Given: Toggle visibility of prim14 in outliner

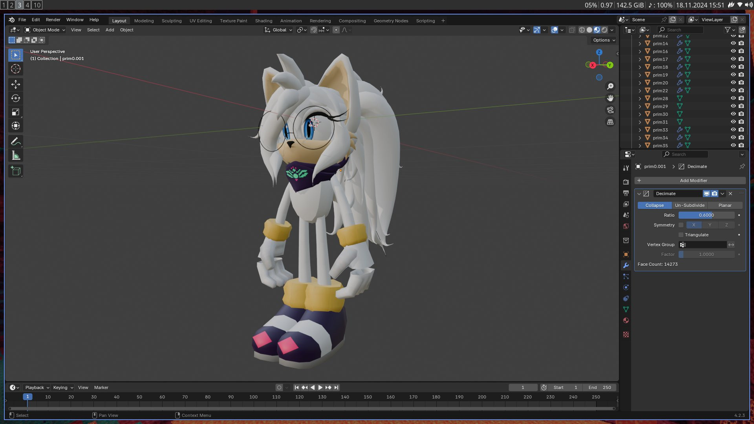Looking at the screenshot, I should coord(733,44).
